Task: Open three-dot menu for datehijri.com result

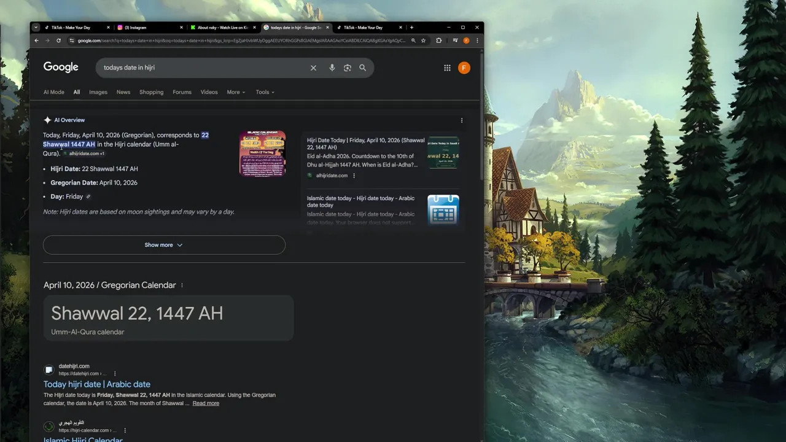Action: [x=115, y=373]
